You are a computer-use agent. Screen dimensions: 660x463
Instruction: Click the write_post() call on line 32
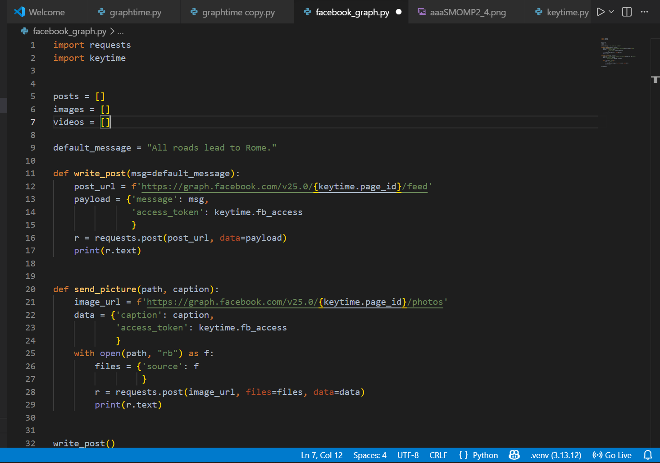pos(84,444)
